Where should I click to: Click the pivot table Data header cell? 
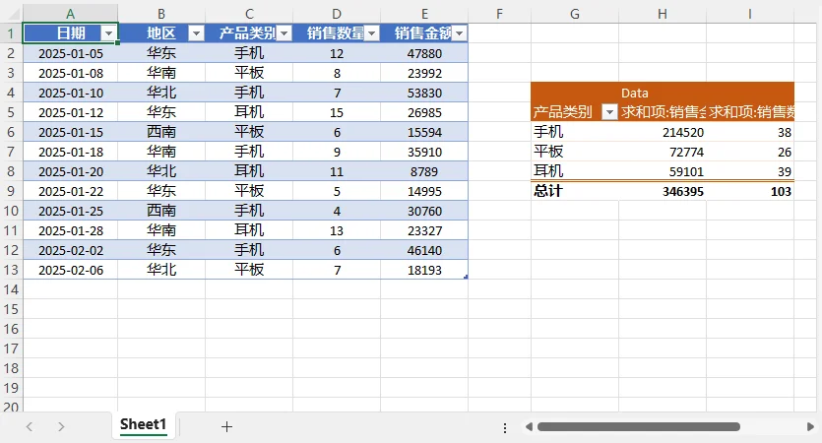(663, 93)
